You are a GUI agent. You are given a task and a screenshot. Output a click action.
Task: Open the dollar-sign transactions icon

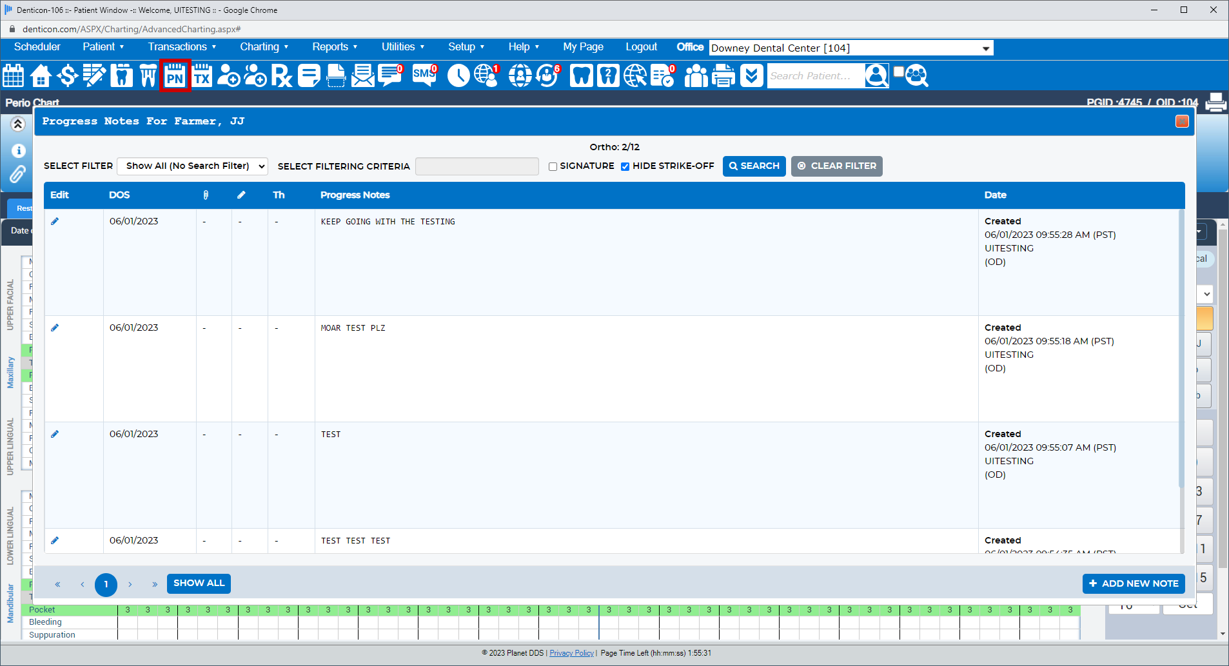[x=67, y=75]
